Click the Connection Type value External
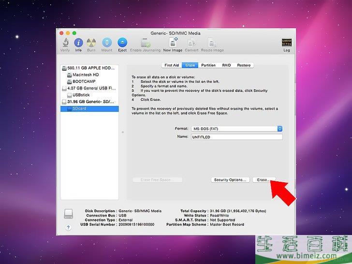352x264 pixels. [x=126, y=220]
